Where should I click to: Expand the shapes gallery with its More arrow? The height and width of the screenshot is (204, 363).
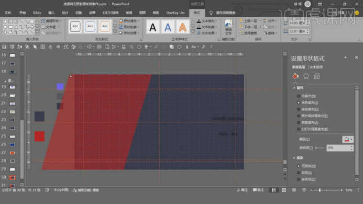37,32
